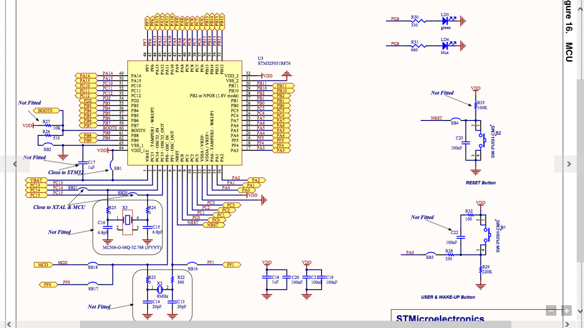Select the 660 resistor value

(x=414, y=50)
